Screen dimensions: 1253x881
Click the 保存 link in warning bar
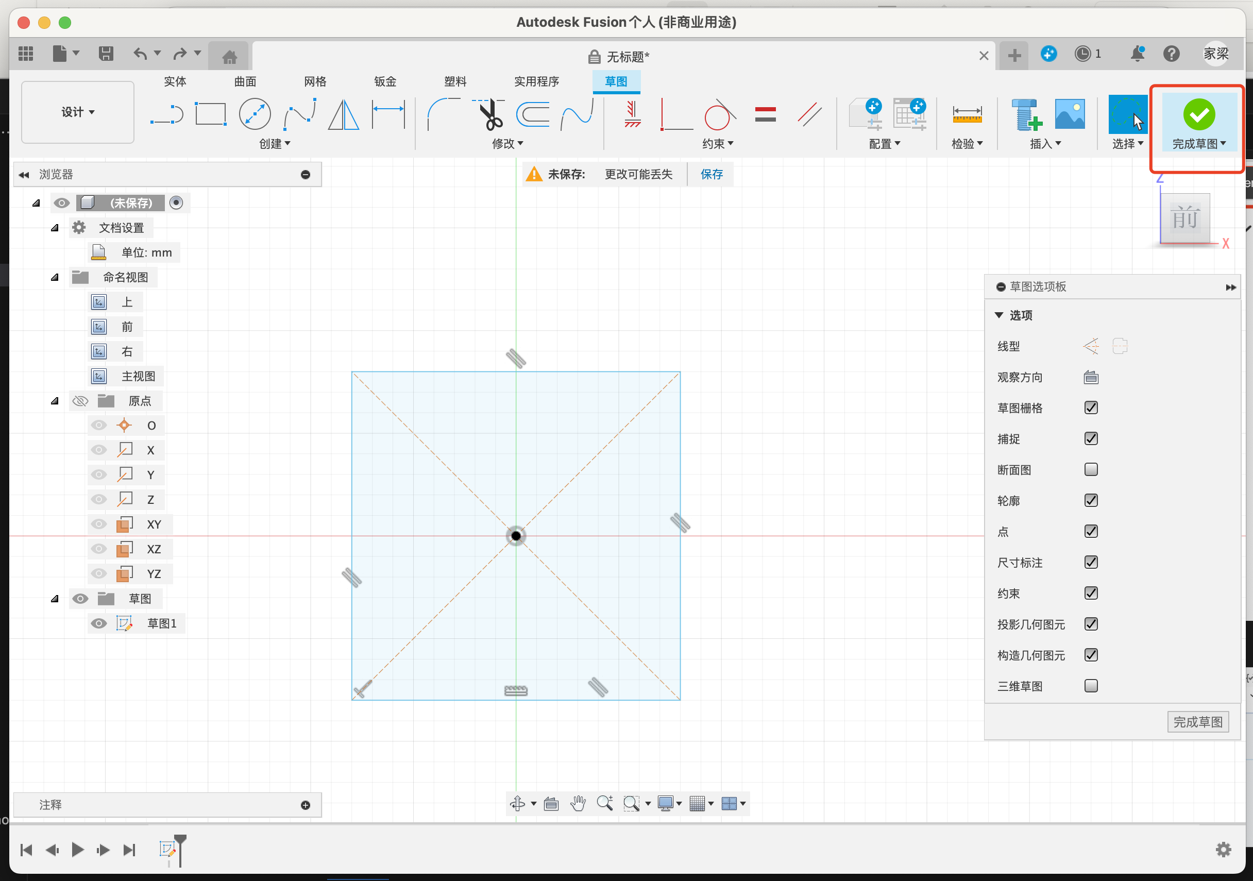pos(712,174)
